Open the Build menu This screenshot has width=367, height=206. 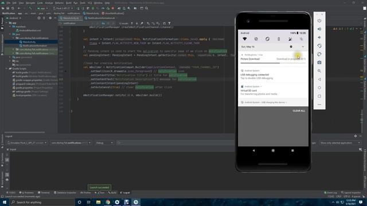(x=69, y=3)
